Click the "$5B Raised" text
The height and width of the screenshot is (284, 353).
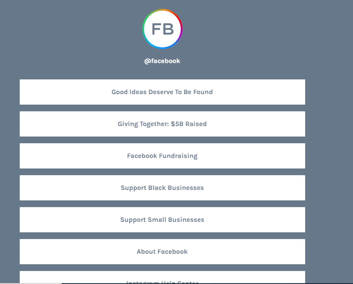(189, 124)
